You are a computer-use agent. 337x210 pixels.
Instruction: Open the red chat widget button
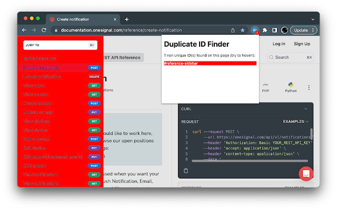click(x=306, y=173)
